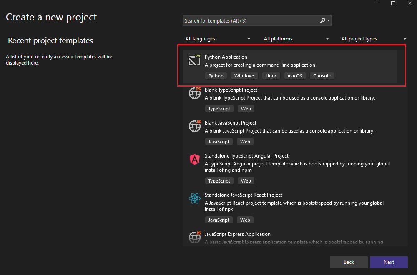Click the Back button
Viewport: 417px width, 275px height.
click(349, 262)
